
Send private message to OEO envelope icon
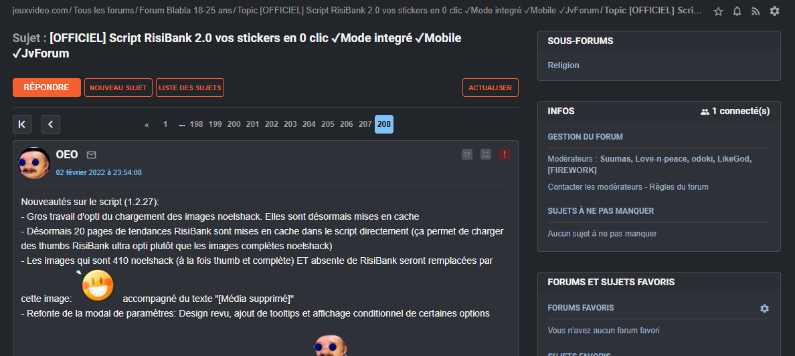point(91,154)
